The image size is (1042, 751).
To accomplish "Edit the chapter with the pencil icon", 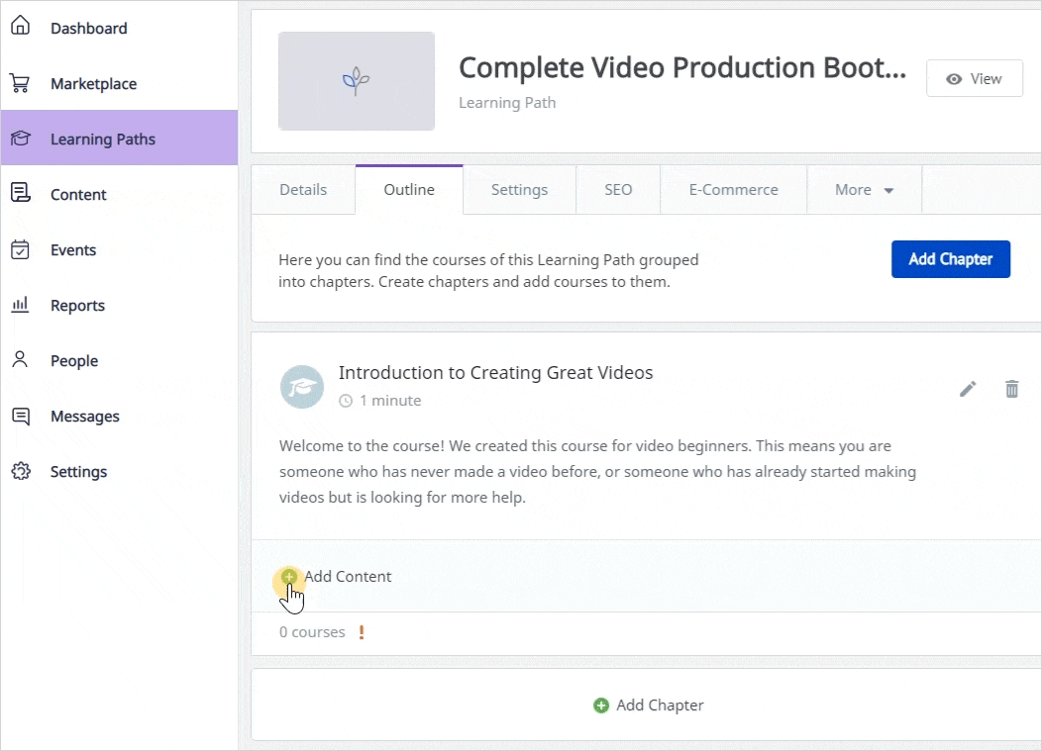I will coord(968,389).
